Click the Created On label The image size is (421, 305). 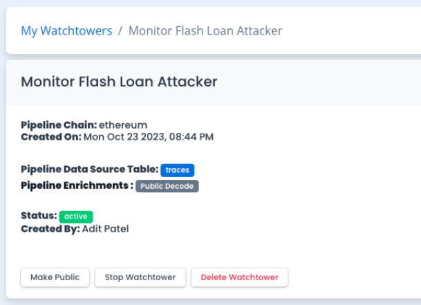tap(51, 137)
